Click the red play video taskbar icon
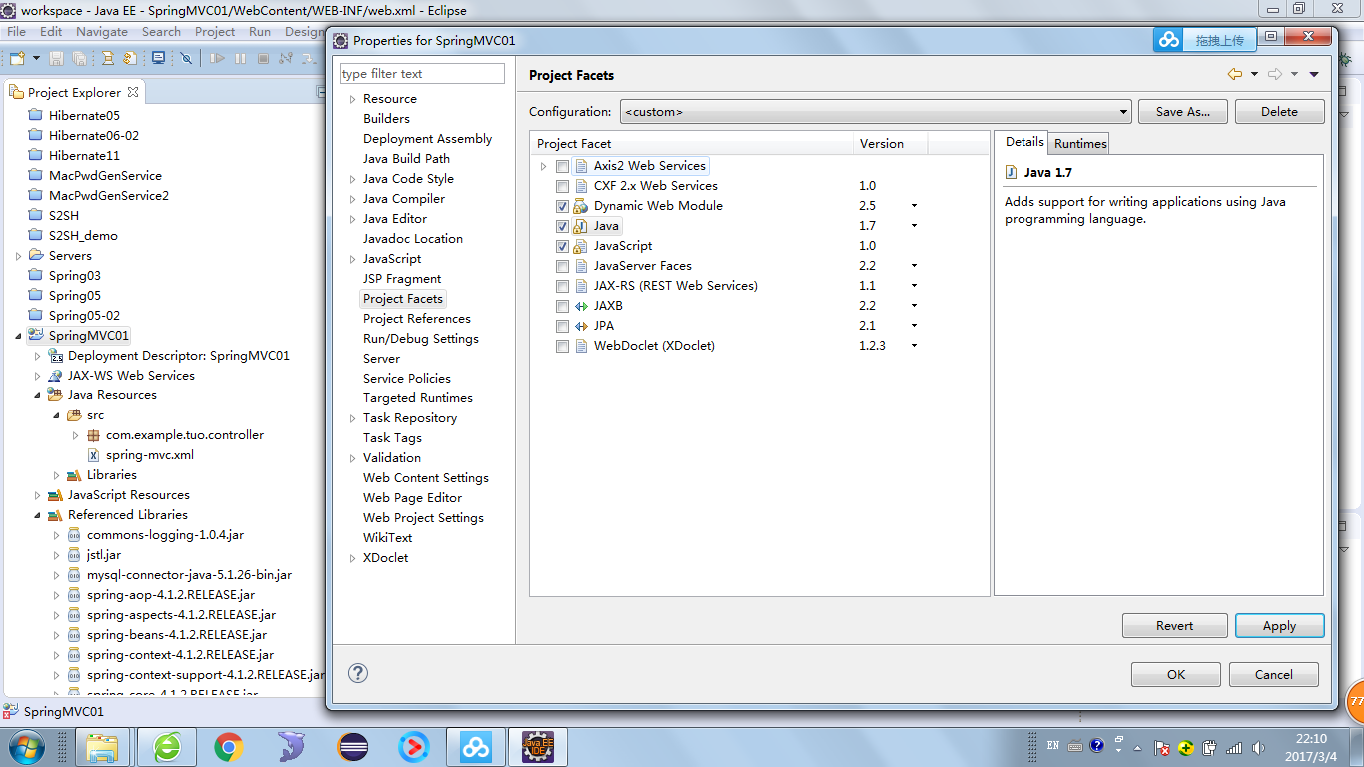This screenshot has height=767, width=1364. pyautogui.click(x=414, y=746)
